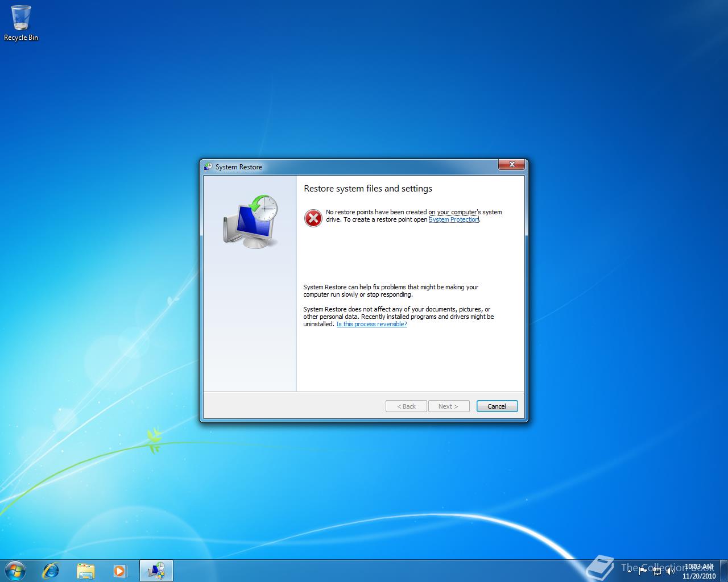This screenshot has height=582, width=728.
Task: Launch Windows Media Player from taskbar
Action: click(x=119, y=571)
